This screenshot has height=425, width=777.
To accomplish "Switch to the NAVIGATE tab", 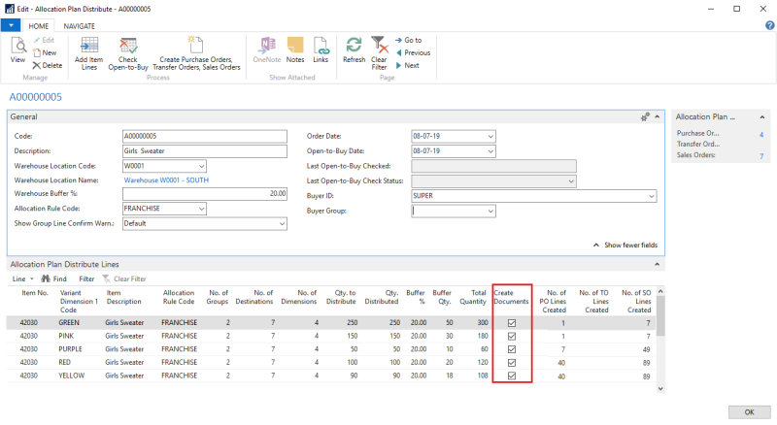I will (80, 26).
